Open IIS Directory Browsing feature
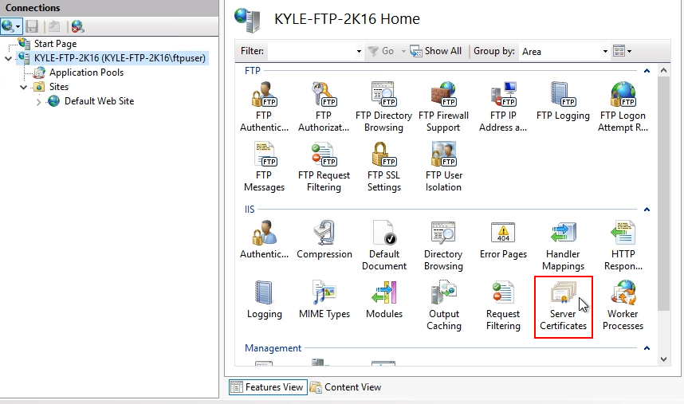Image resolution: width=684 pixels, height=404 pixels. pyautogui.click(x=443, y=245)
